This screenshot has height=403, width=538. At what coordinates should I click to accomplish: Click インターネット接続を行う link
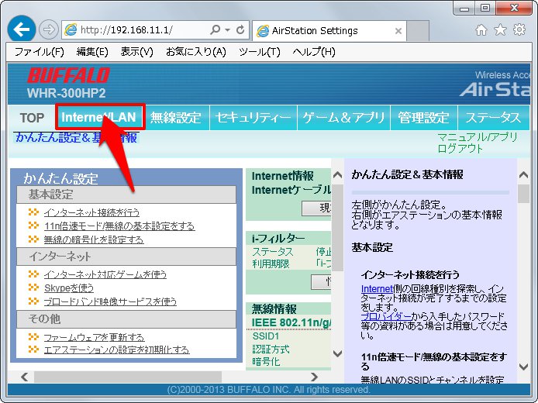(91, 212)
